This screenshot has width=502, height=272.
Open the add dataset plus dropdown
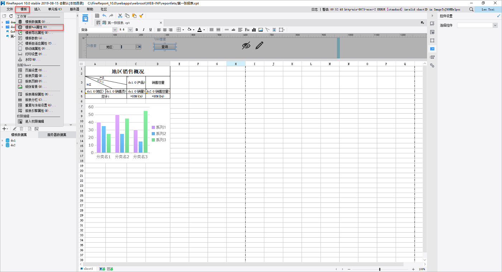[x=5, y=128]
